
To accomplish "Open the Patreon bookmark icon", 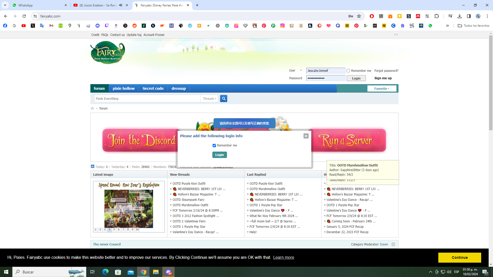I will [x=319, y=26].
